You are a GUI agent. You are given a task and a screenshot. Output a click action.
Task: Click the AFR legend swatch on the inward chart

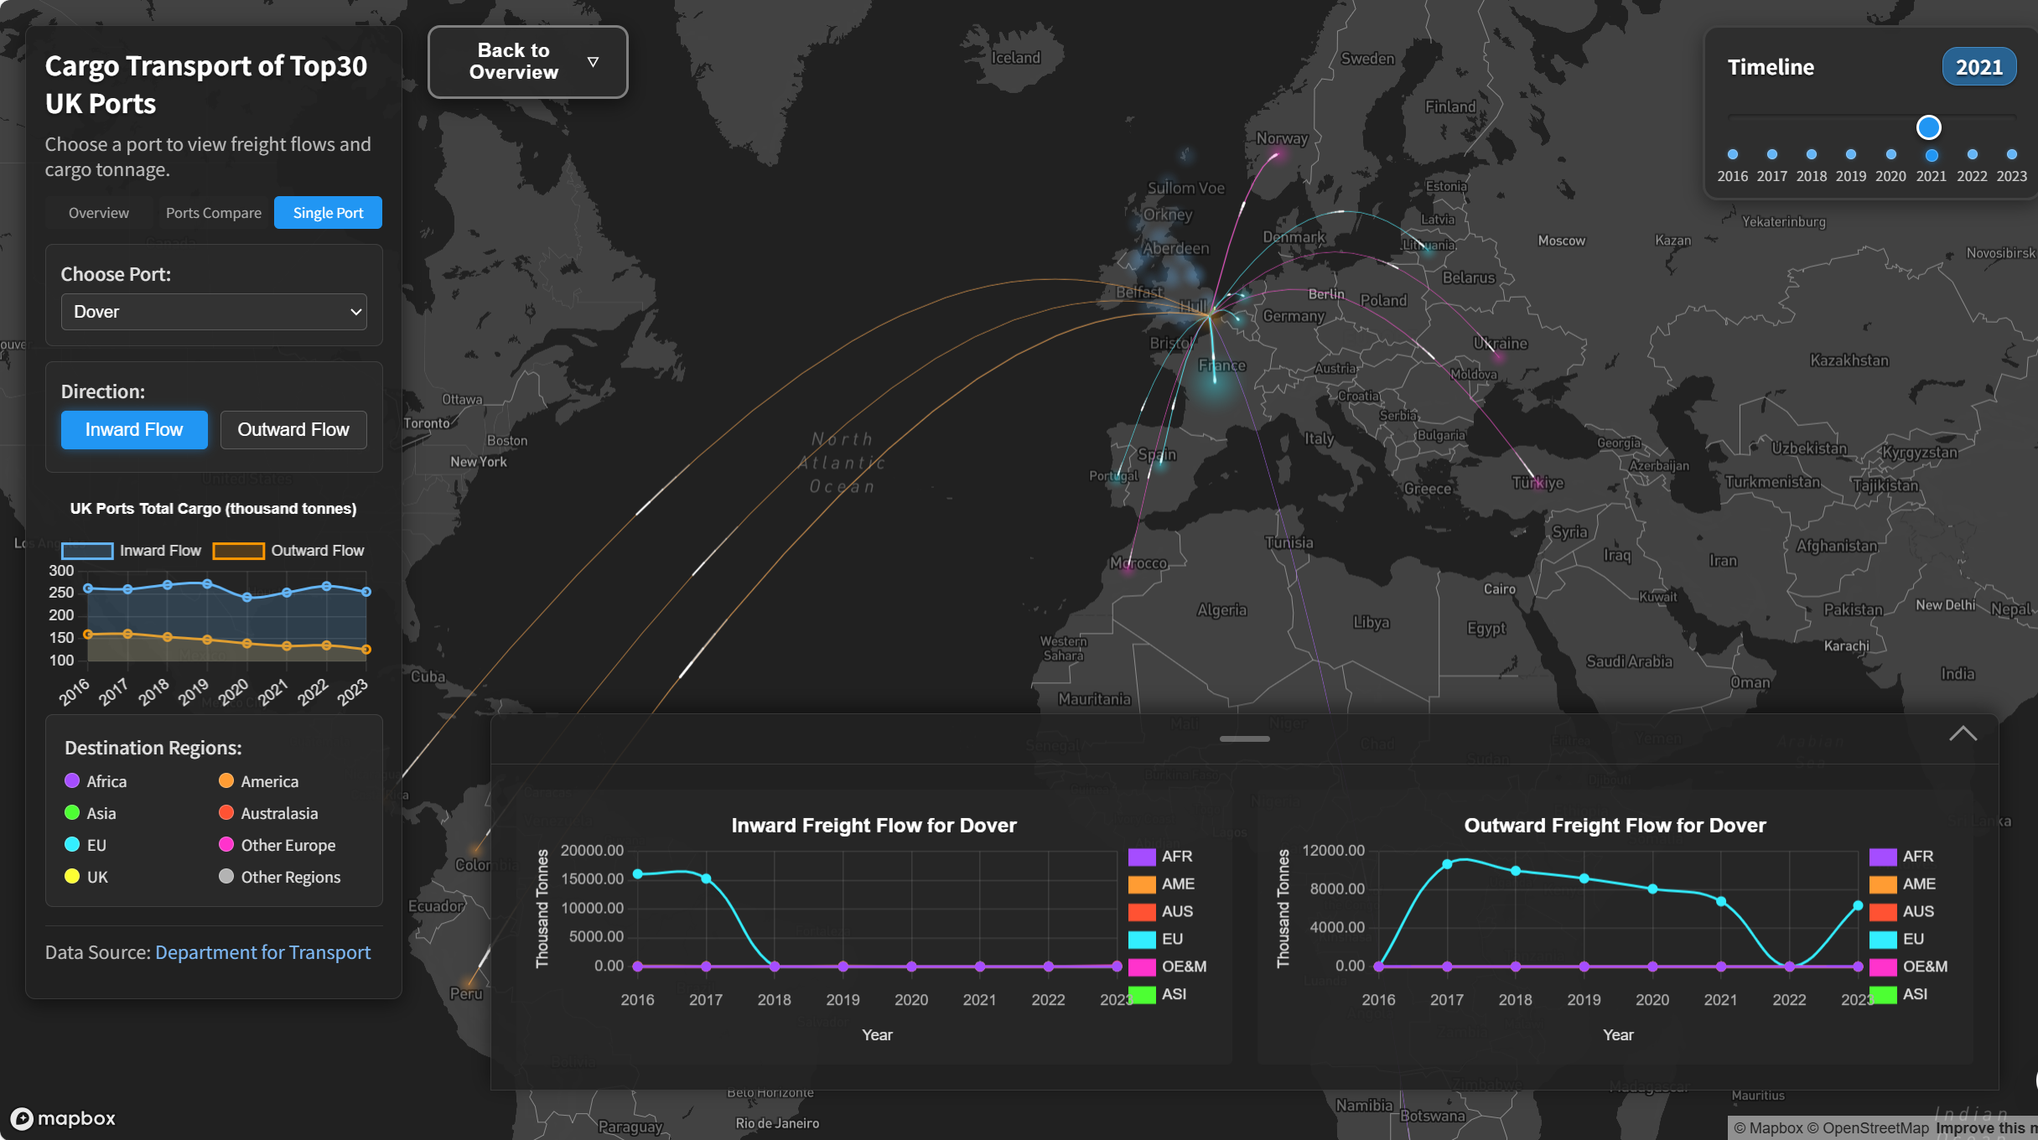[x=1142, y=856]
